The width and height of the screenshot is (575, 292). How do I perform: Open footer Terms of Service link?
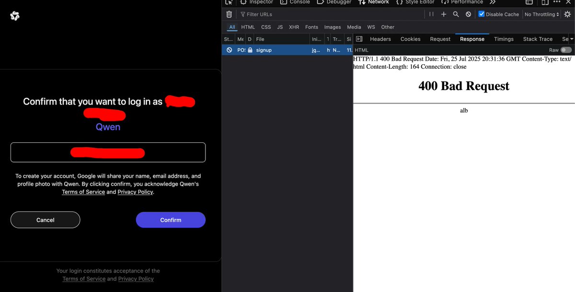pyautogui.click(x=84, y=279)
